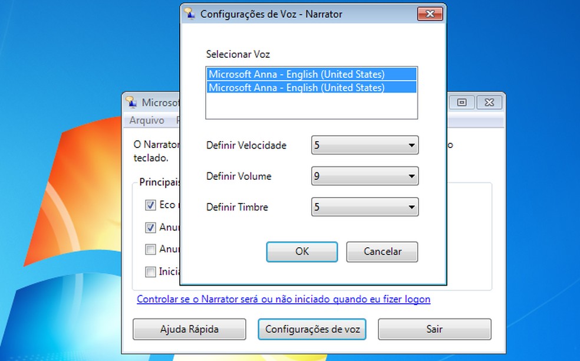Click empty area of the voice list box
The height and width of the screenshot is (361, 580).
point(311,106)
